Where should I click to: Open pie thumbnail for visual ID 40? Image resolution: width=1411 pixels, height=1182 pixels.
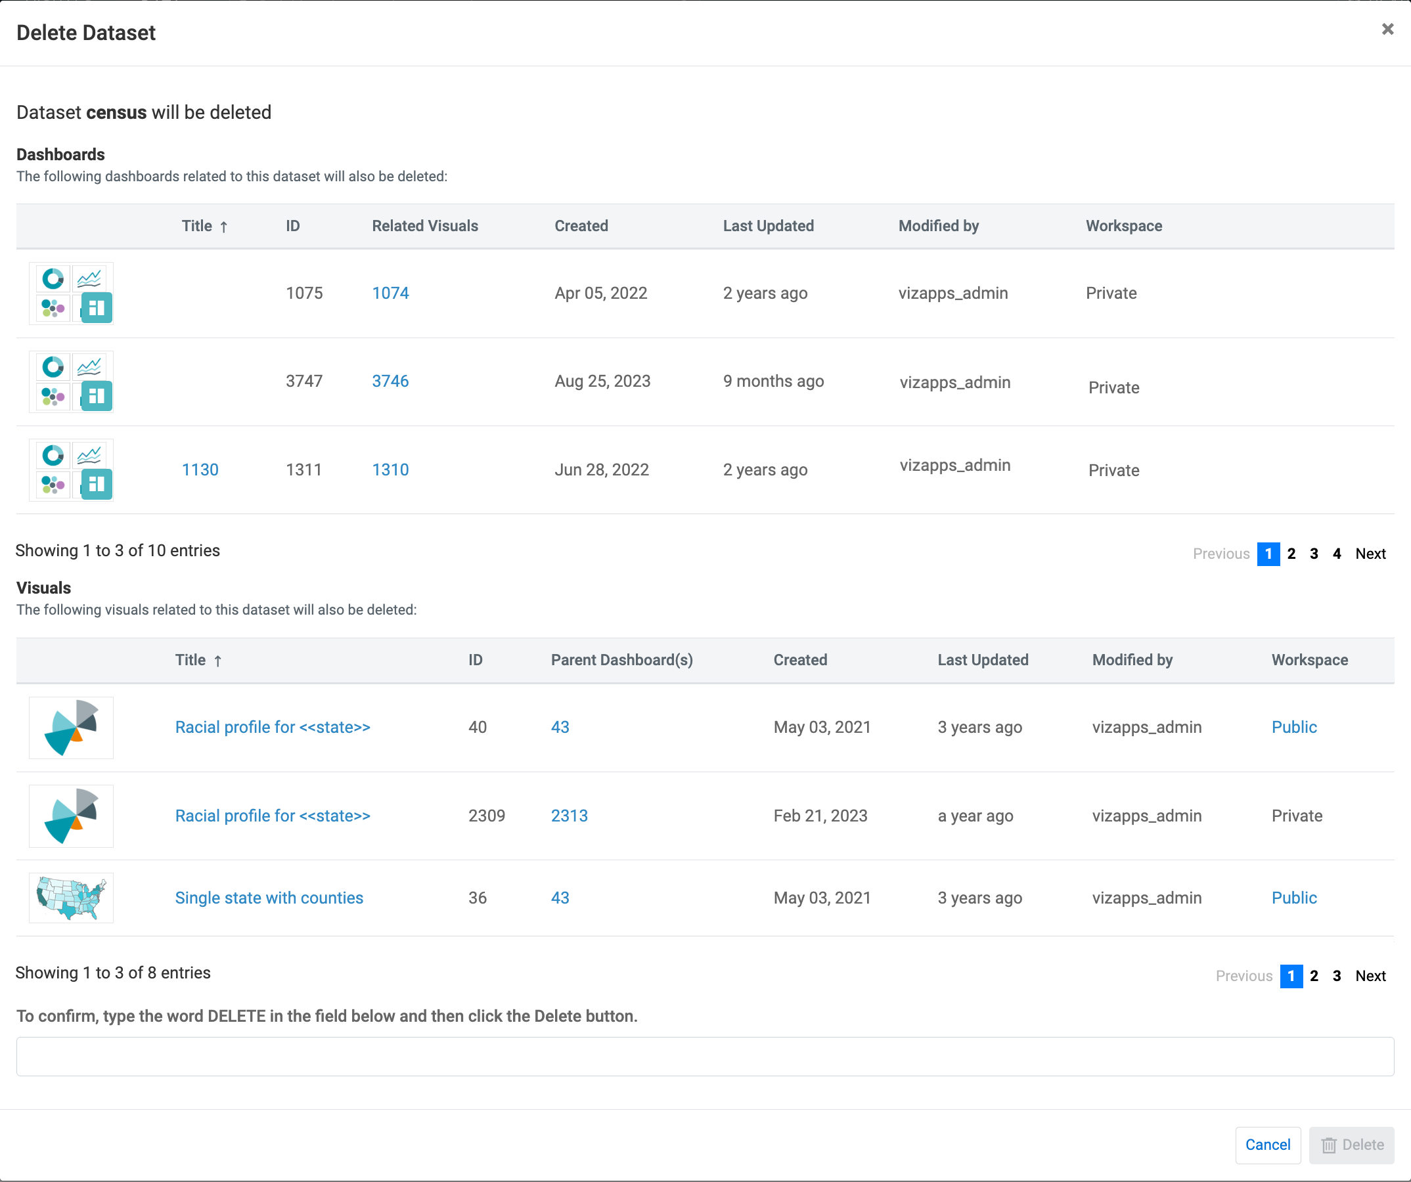(x=71, y=728)
